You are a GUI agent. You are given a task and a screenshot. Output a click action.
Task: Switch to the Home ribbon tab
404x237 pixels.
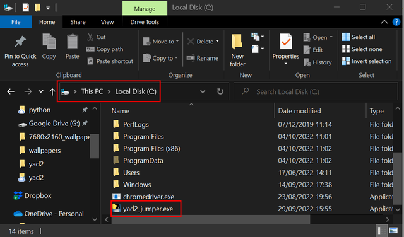tap(47, 22)
